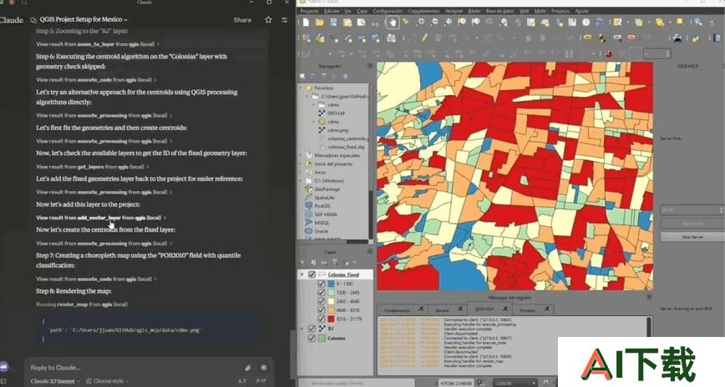Click the Share button in Claude
725x387 pixels.
242,20
